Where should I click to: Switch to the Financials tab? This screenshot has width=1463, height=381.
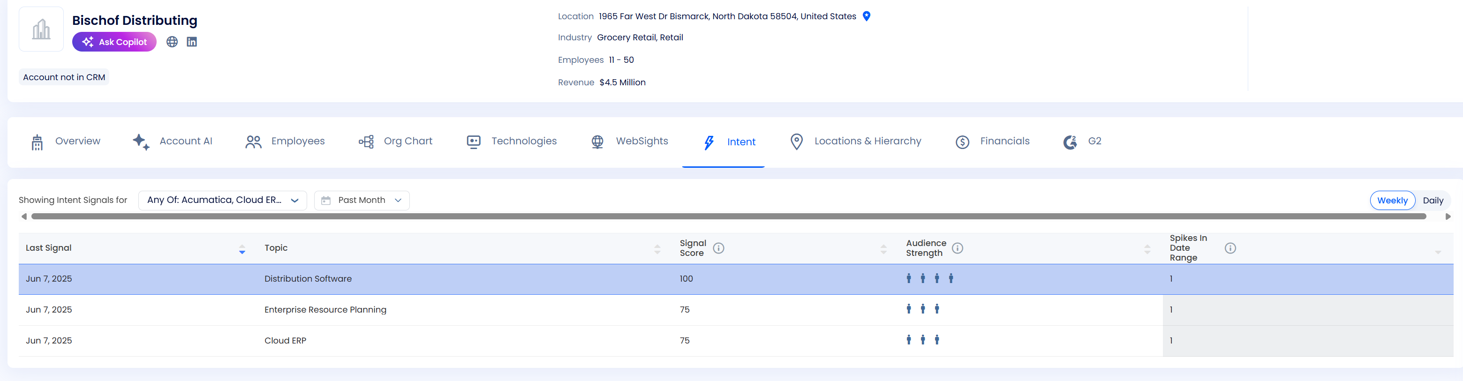coord(992,142)
